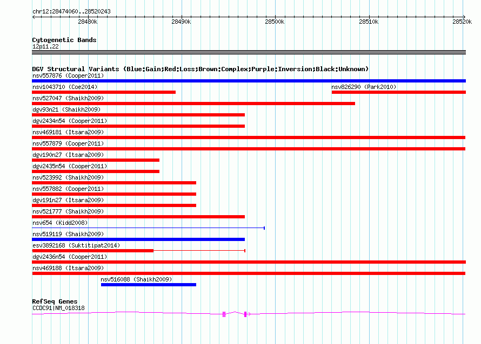This screenshot has height=344, width=481.
Task: Click the chr12:28474060..28520243 coordinate label
Action: (x=71, y=11)
